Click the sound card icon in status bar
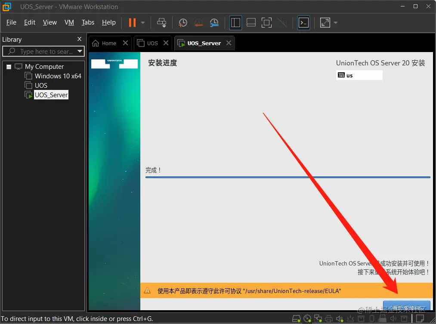This screenshot has width=436, height=324. [340, 318]
